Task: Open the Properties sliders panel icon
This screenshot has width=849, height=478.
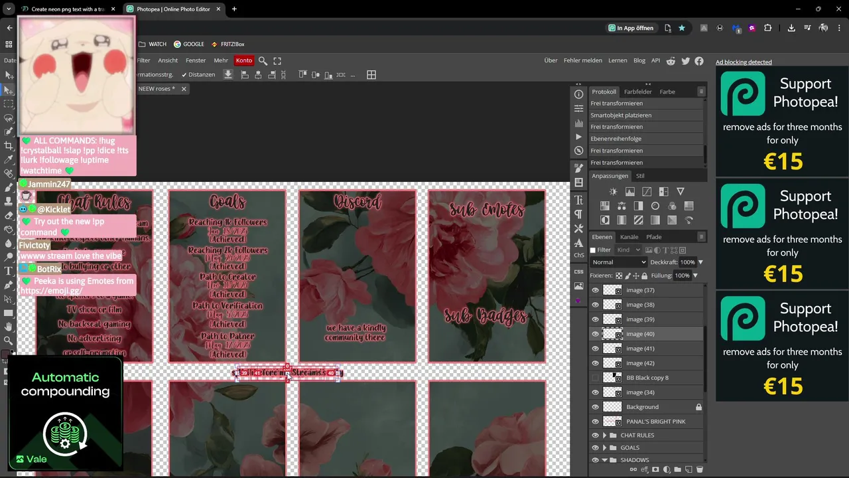Action: (x=578, y=108)
